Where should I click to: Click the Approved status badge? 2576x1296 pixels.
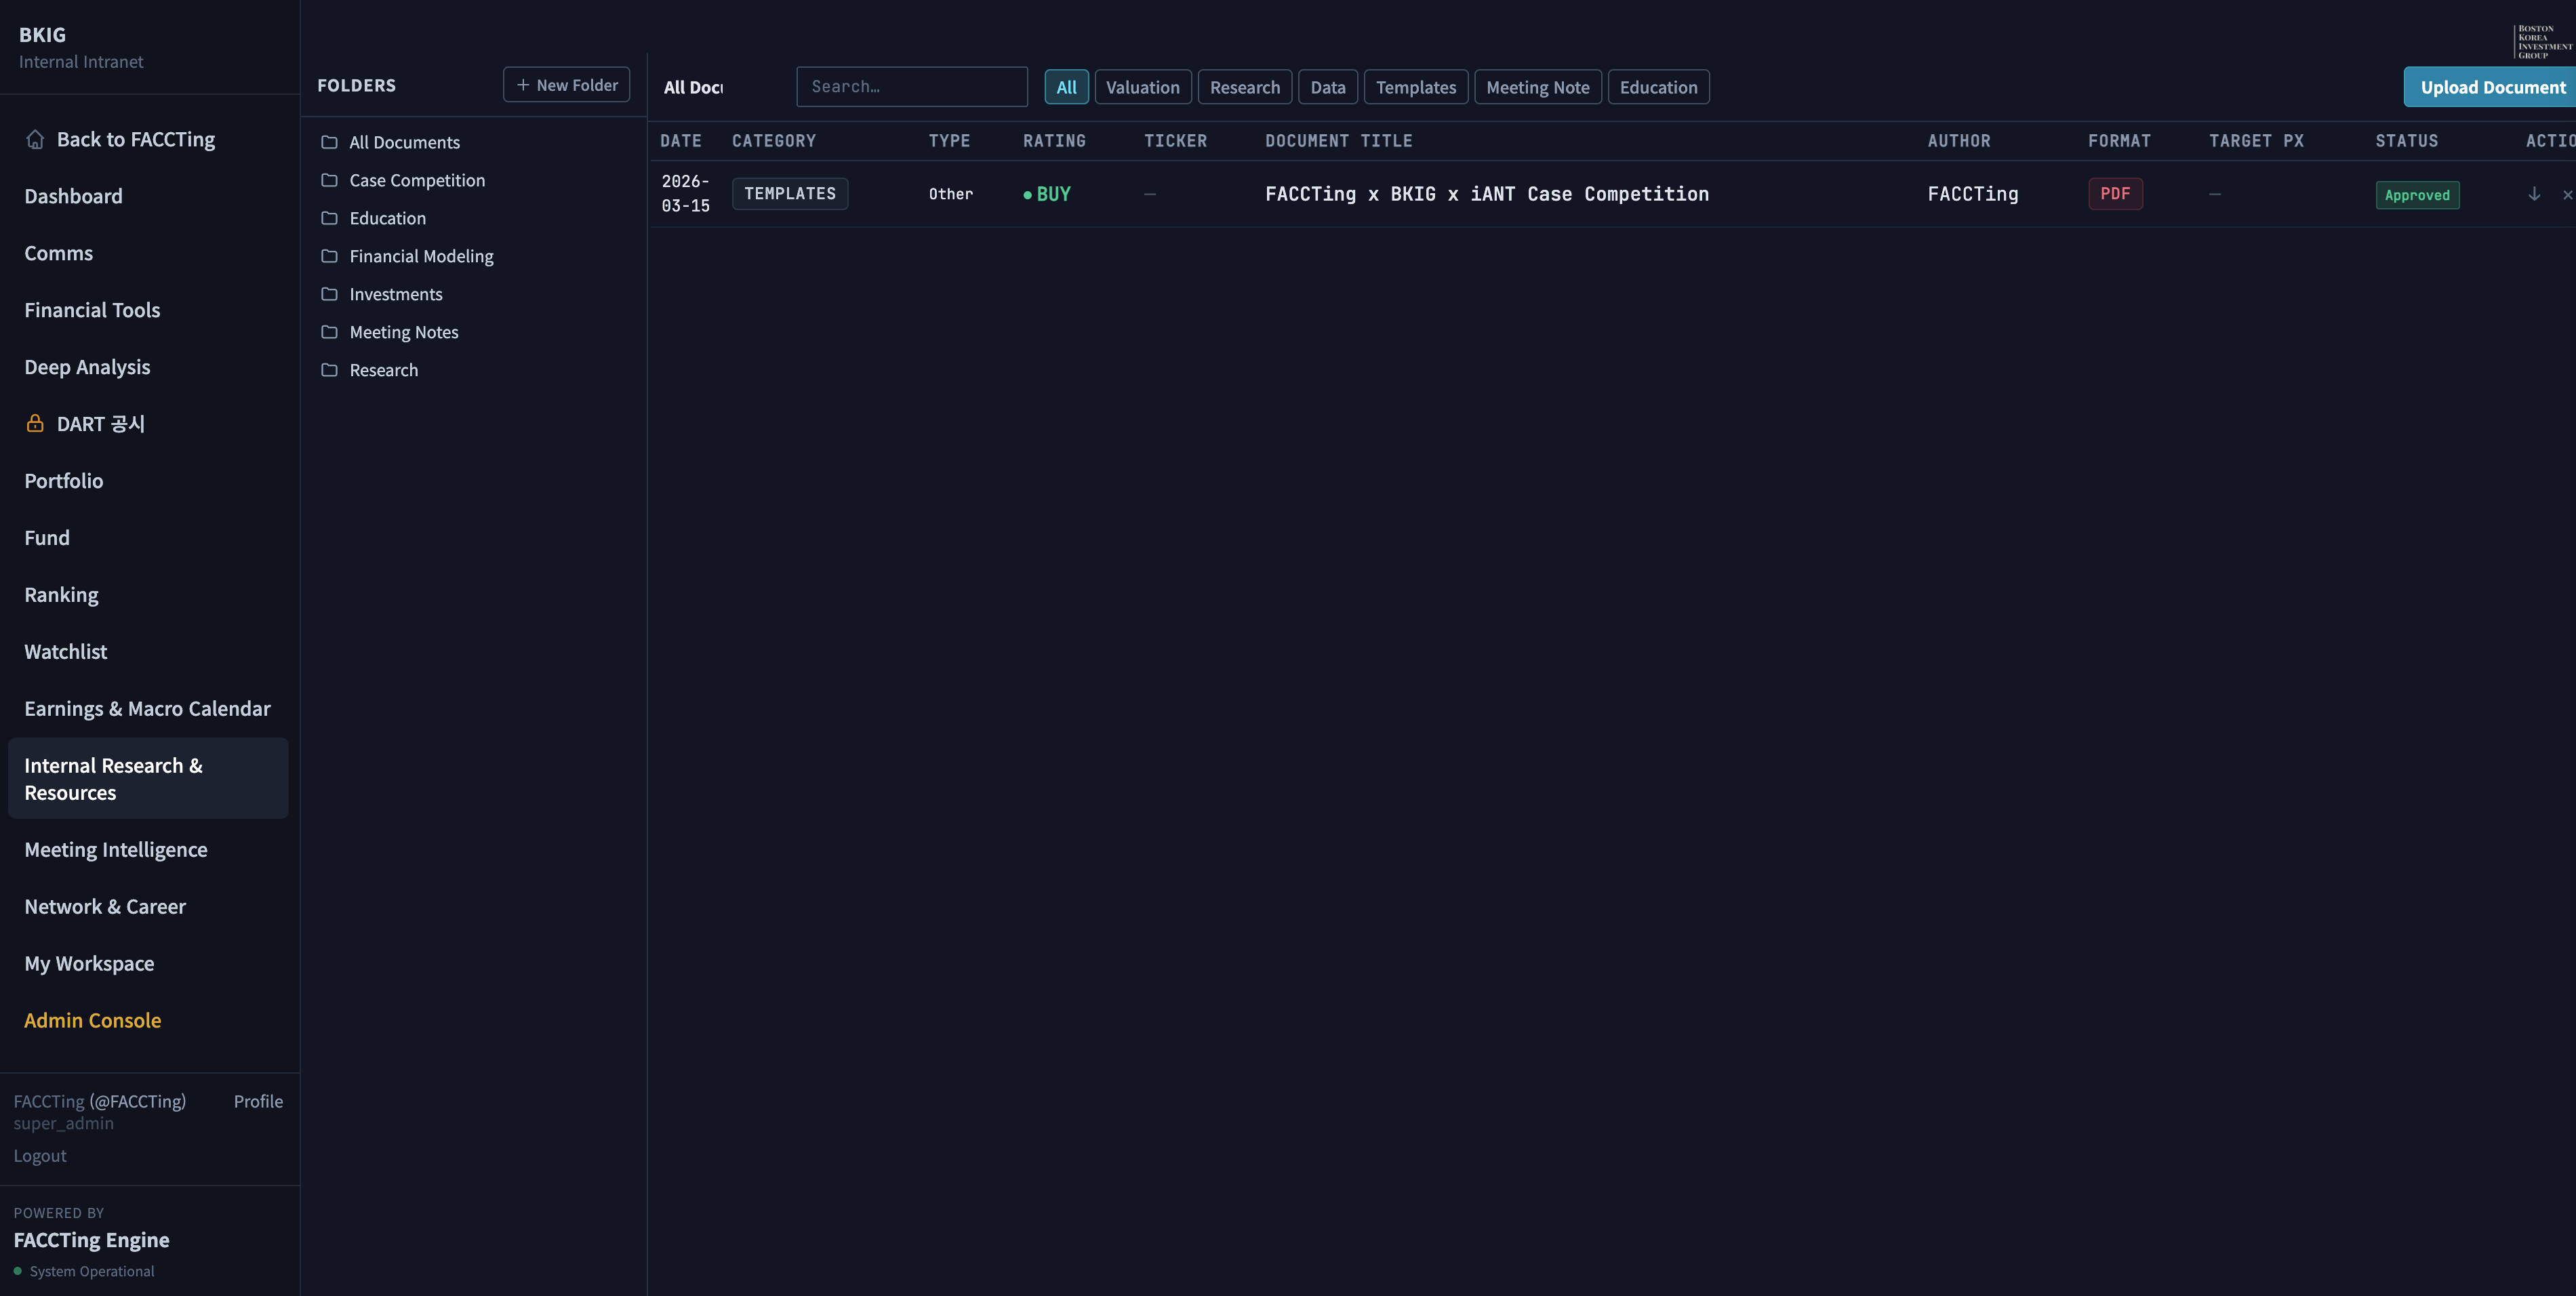coord(2416,195)
